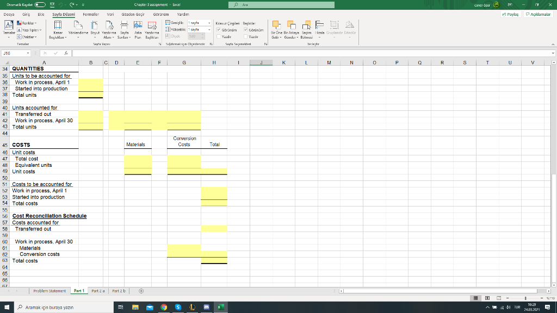Open the Problem Statement sheet tab

point(49,291)
